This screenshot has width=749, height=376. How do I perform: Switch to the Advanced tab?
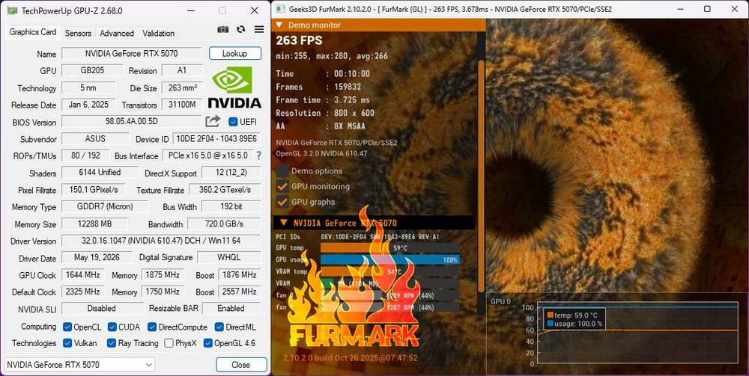pos(117,33)
